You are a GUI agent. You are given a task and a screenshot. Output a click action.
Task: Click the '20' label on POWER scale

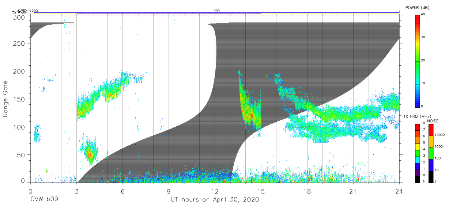(424, 60)
